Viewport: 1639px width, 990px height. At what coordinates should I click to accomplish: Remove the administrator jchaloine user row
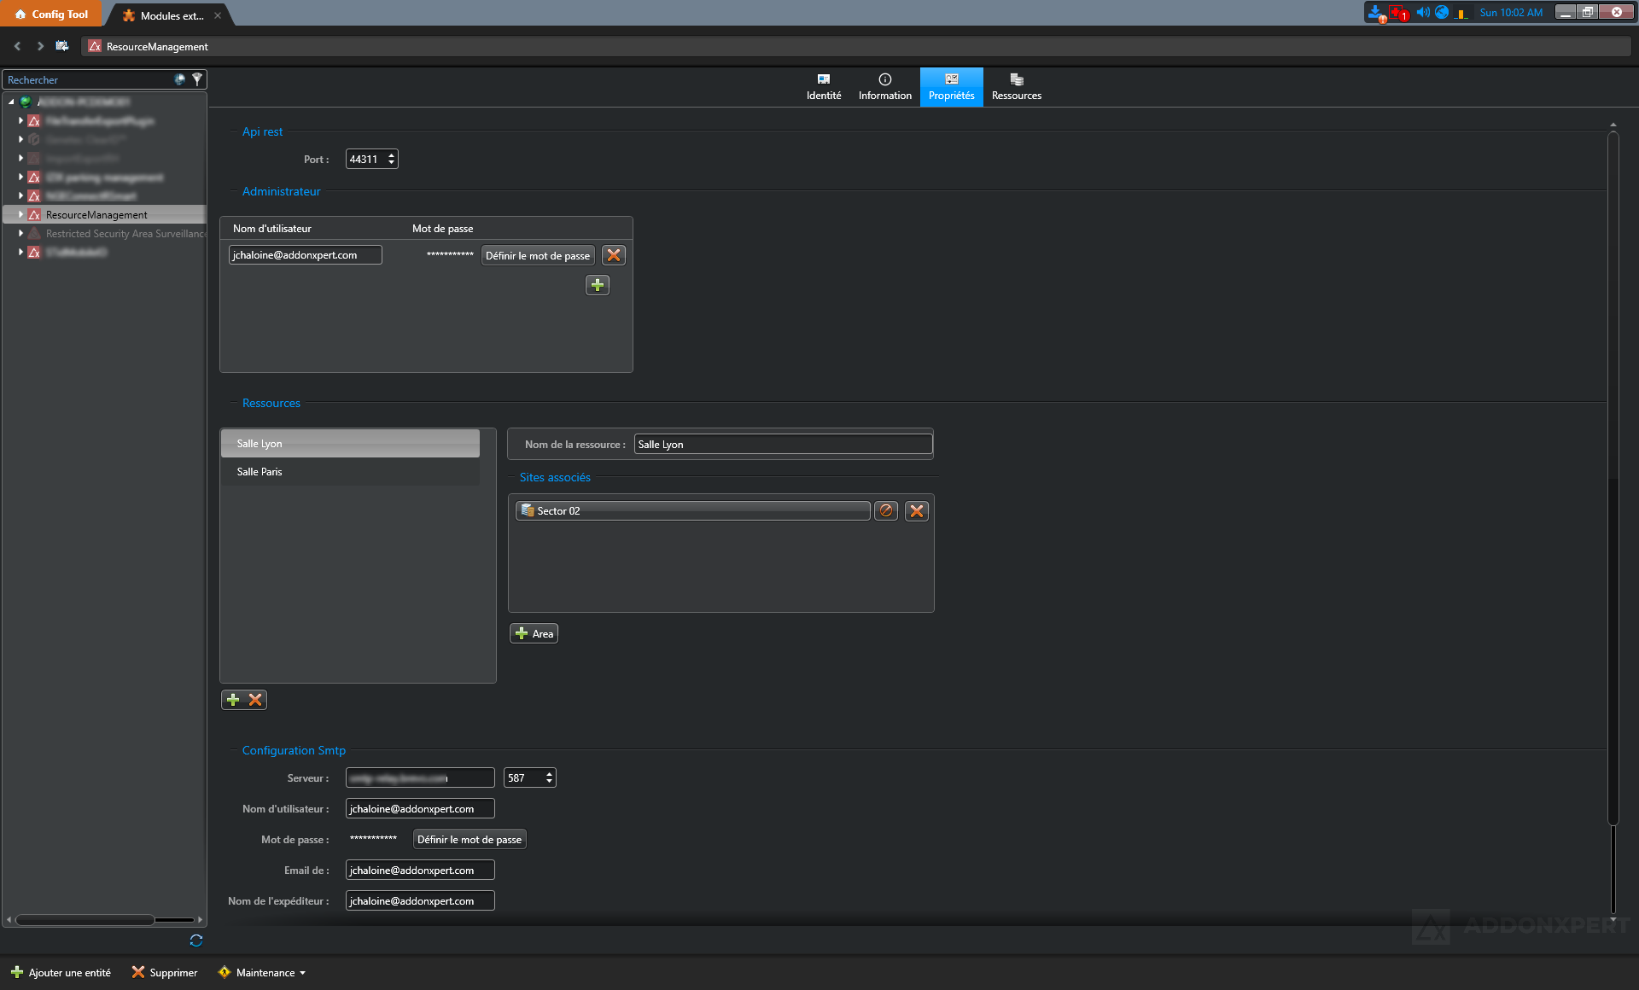(613, 255)
